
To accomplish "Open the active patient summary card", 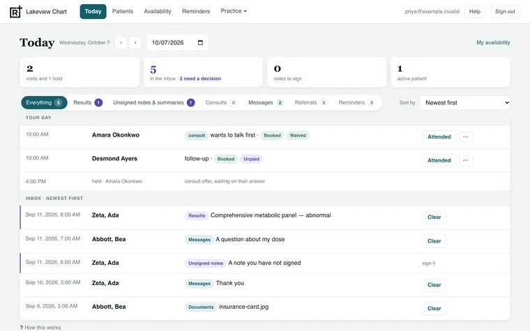I will (x=450, y=72).
